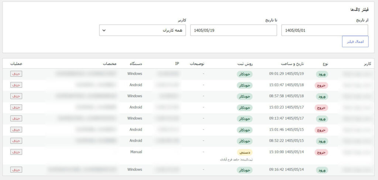Click the مختصات column header
Image resolution: width=378 pixels, height=180 pixels.
click(x=110, y=64)
